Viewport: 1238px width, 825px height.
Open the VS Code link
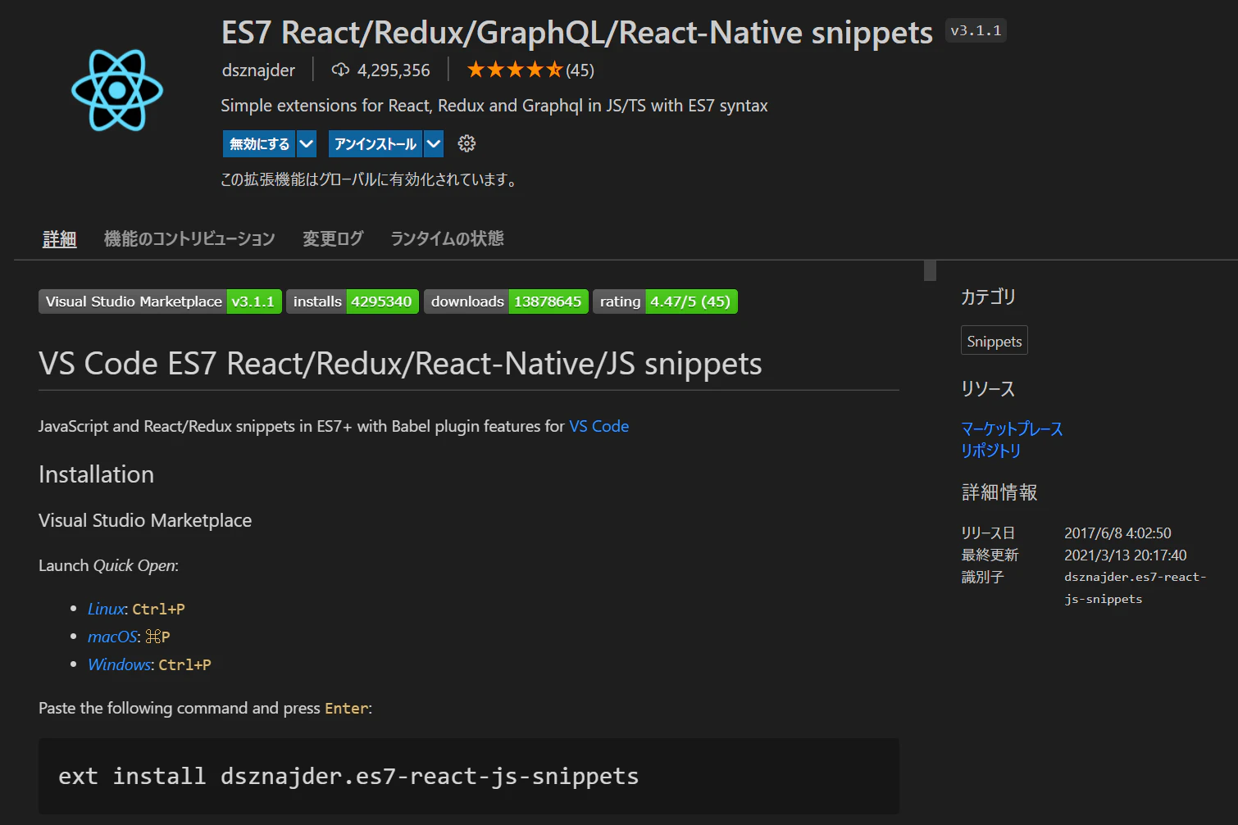(599, 426)
